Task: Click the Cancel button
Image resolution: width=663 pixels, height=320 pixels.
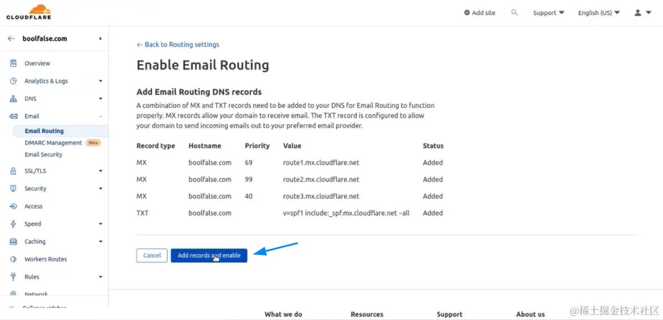Action: (x=152, y=256)
